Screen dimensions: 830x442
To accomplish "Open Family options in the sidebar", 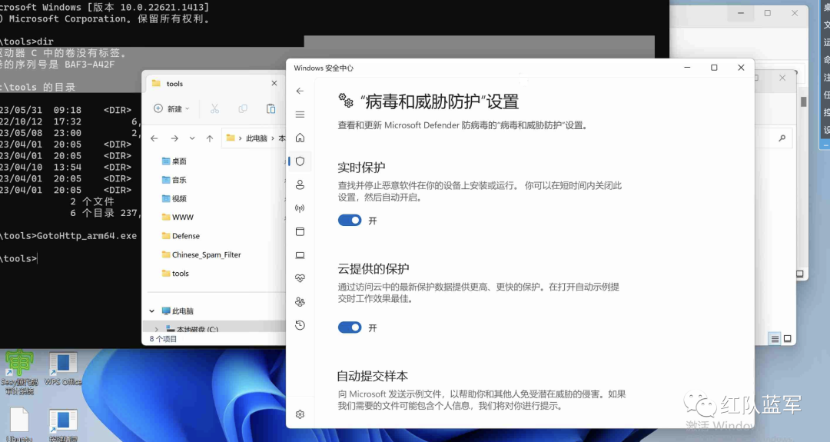I will point(300,302).
